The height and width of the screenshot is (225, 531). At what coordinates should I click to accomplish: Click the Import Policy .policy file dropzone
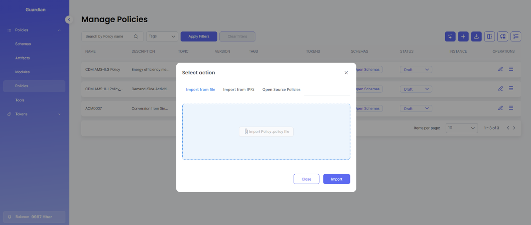click(266, 131)
